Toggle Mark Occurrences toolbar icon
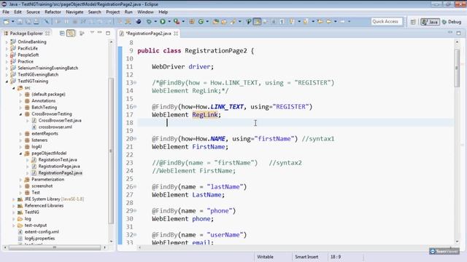Screen dimensions: 467x262 (257, 22)
